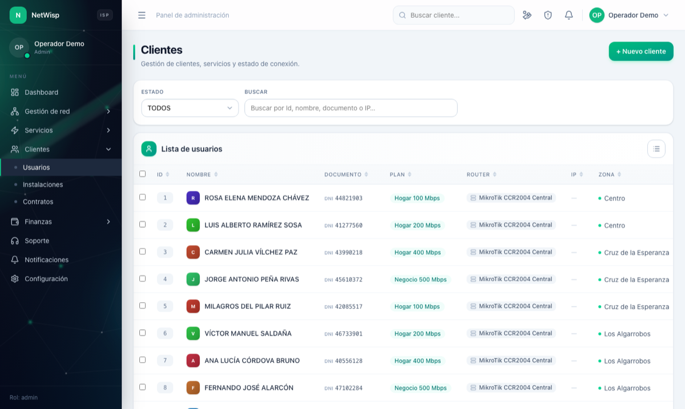Open the Hogar 100 Mbps plan of Rosa Elena

(417, 198)
